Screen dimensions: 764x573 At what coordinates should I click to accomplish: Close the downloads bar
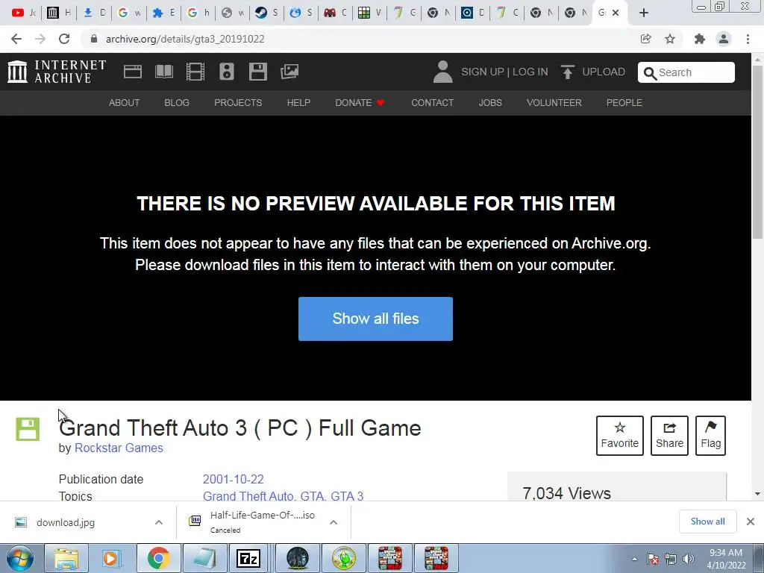[751, 522]
